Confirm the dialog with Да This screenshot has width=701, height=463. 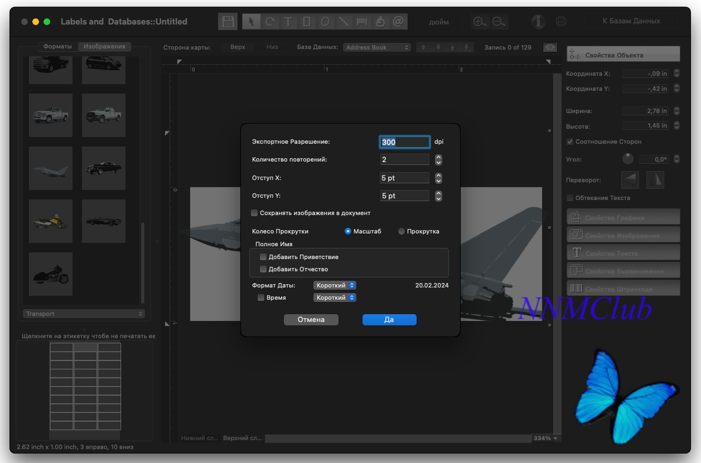click(389, 320)
